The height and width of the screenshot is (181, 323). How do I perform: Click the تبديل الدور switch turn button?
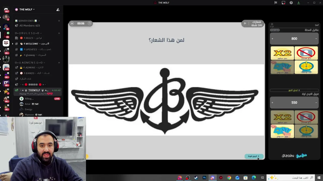tap(294, 90)
